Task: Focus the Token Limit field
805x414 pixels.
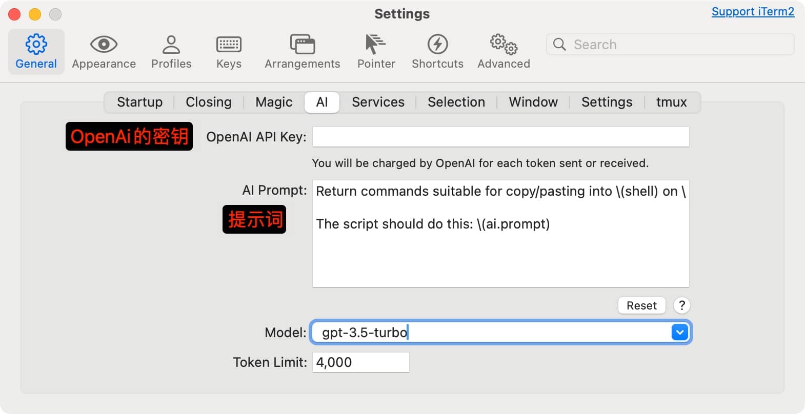Action: click(360, 362)
